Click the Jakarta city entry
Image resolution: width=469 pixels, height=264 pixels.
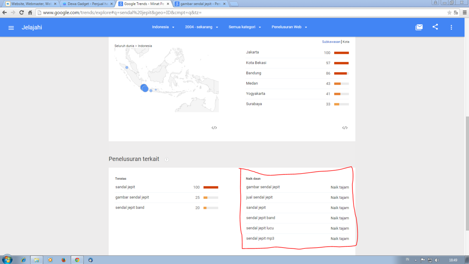point(252,52)
